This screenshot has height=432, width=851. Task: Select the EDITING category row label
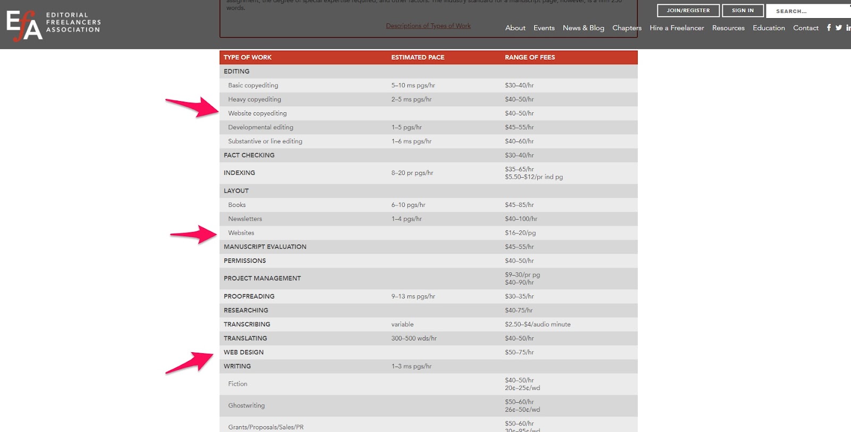click(x=237, y=71)
